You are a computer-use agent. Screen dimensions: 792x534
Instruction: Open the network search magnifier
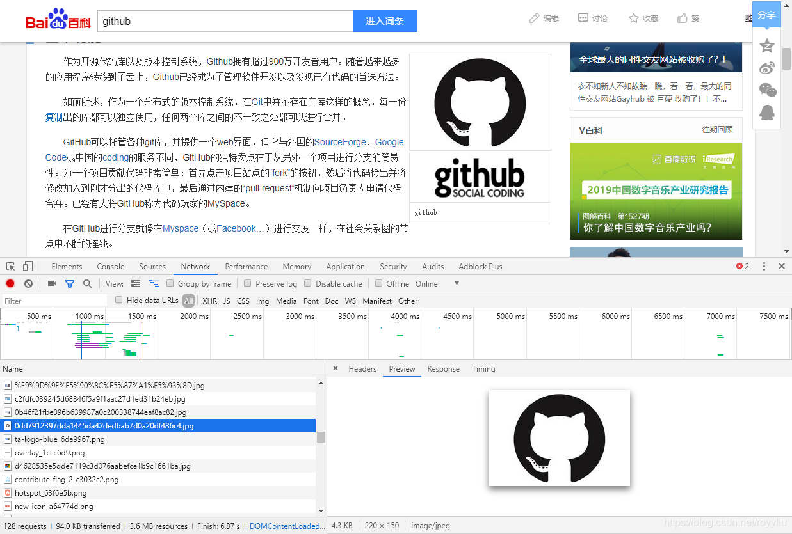tap(87, 283)
